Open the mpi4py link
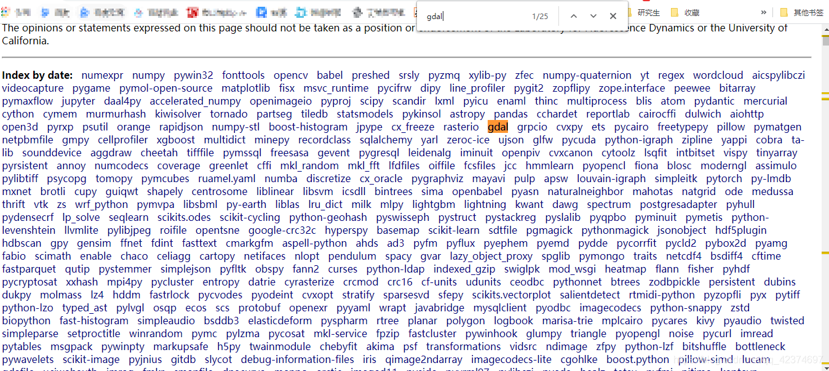This screenshot has height=371, width=829. tap(125, 282)
